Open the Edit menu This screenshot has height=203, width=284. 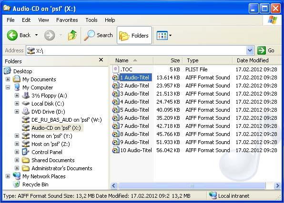pyautogui.click(x=26, y=20)
